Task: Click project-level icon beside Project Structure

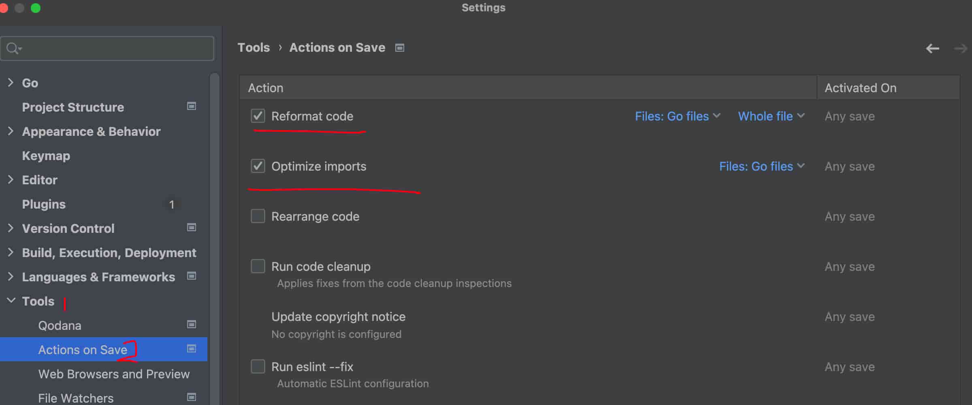Action: pos(192,106)
